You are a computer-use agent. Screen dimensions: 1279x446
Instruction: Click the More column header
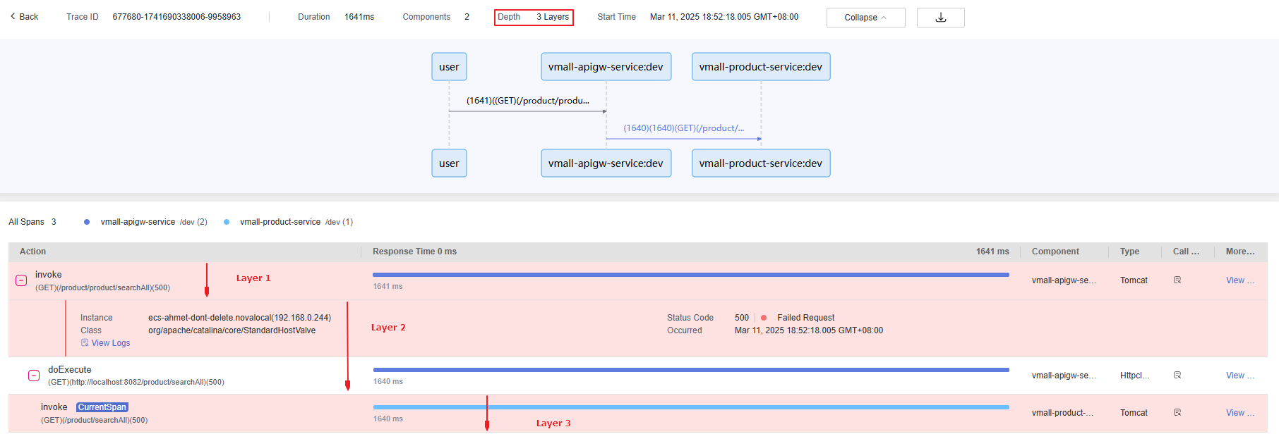click(x=1240, y=252)
